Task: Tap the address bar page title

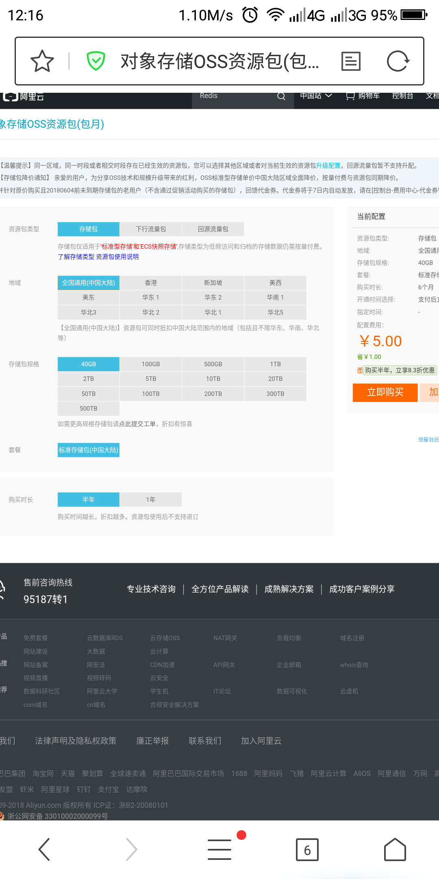Action: point(220,61)
